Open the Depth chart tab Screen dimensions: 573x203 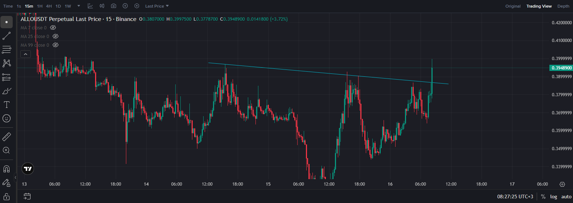(x=563, y=6)
